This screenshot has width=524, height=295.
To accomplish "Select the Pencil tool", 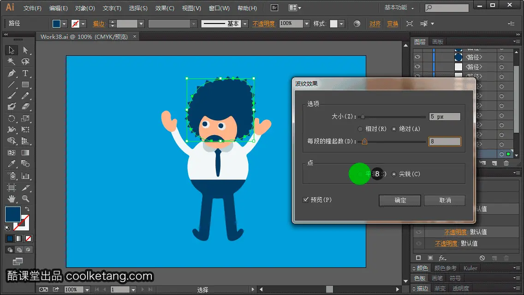I will pyautogui.click(x=25, y=95).
